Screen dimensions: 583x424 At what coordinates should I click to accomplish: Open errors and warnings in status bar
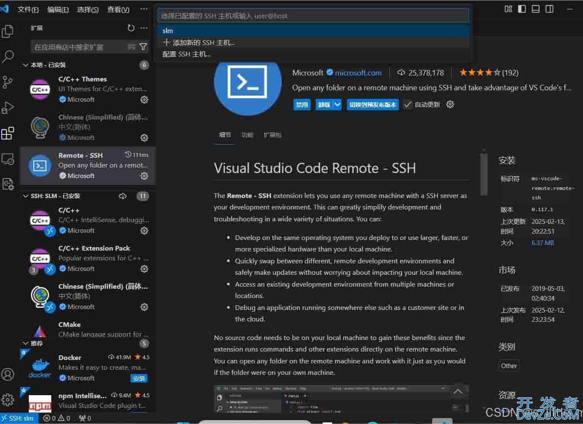[x=57, y=418]
